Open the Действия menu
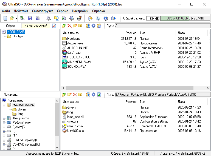 coord(21,11)
